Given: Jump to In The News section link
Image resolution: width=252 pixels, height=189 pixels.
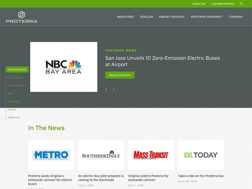Looking at the screenshot, I should pos(15,77).
